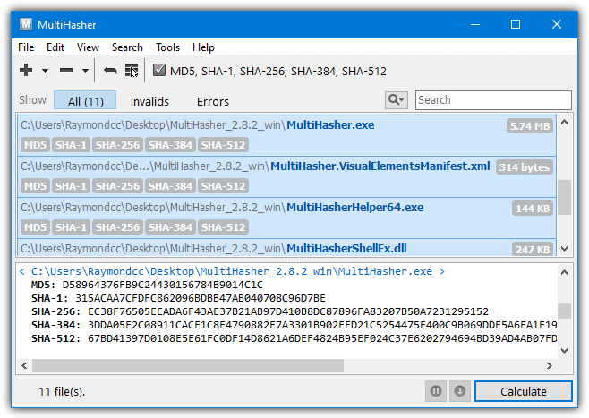Click the SHA-384 hash value line
This screenshot has width=589, height=418.
pos(294,325)
